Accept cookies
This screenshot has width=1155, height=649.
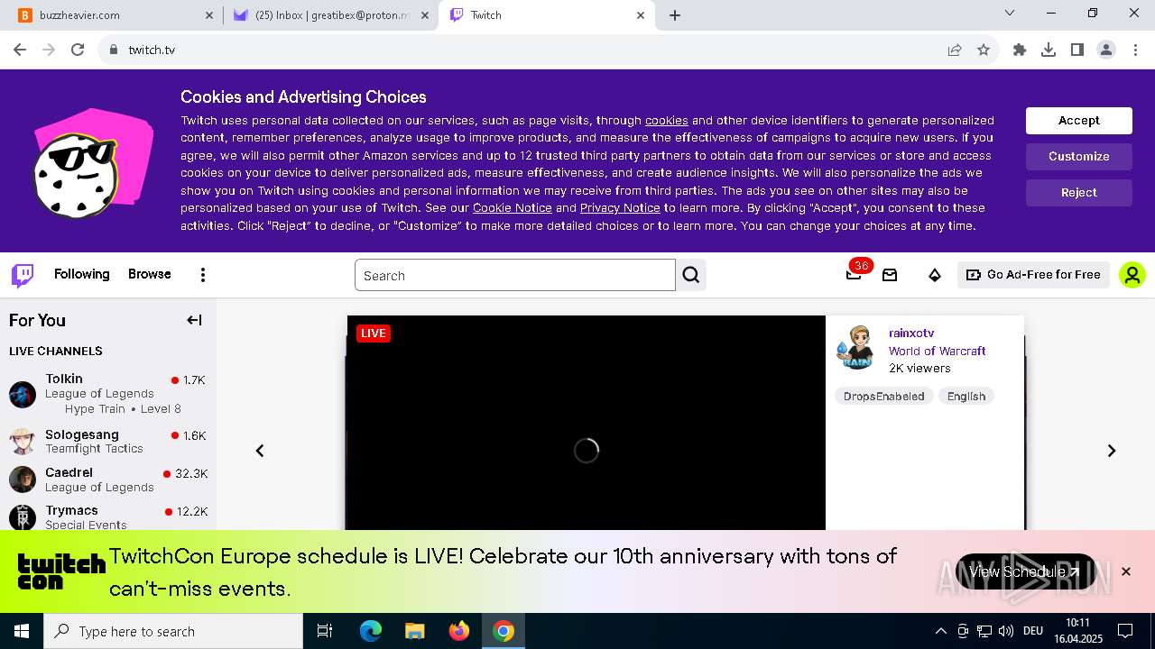pyautogui.click(x=1079, y=121)
